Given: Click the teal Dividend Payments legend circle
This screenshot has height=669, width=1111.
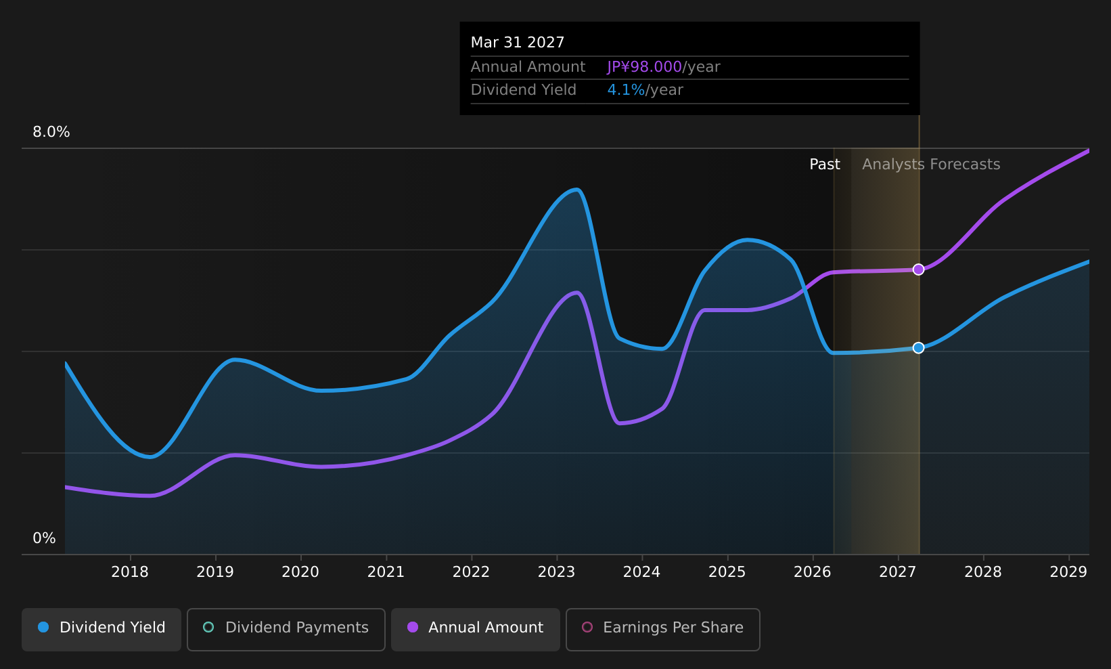Looking at the screenshot, I should pos(208,627).
